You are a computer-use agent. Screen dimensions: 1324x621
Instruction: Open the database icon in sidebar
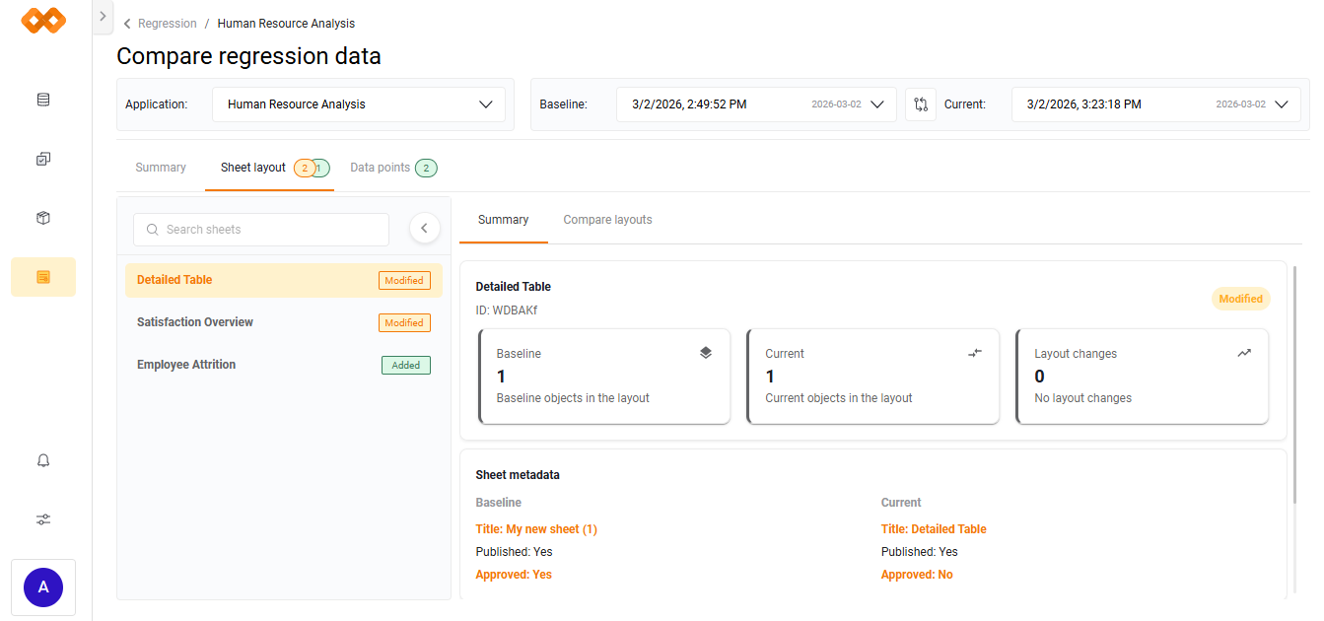tap(43, 100)
